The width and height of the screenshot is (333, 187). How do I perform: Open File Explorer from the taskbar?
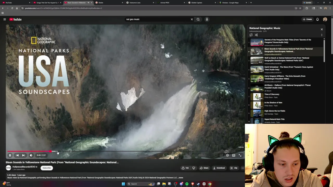[164, 184]
